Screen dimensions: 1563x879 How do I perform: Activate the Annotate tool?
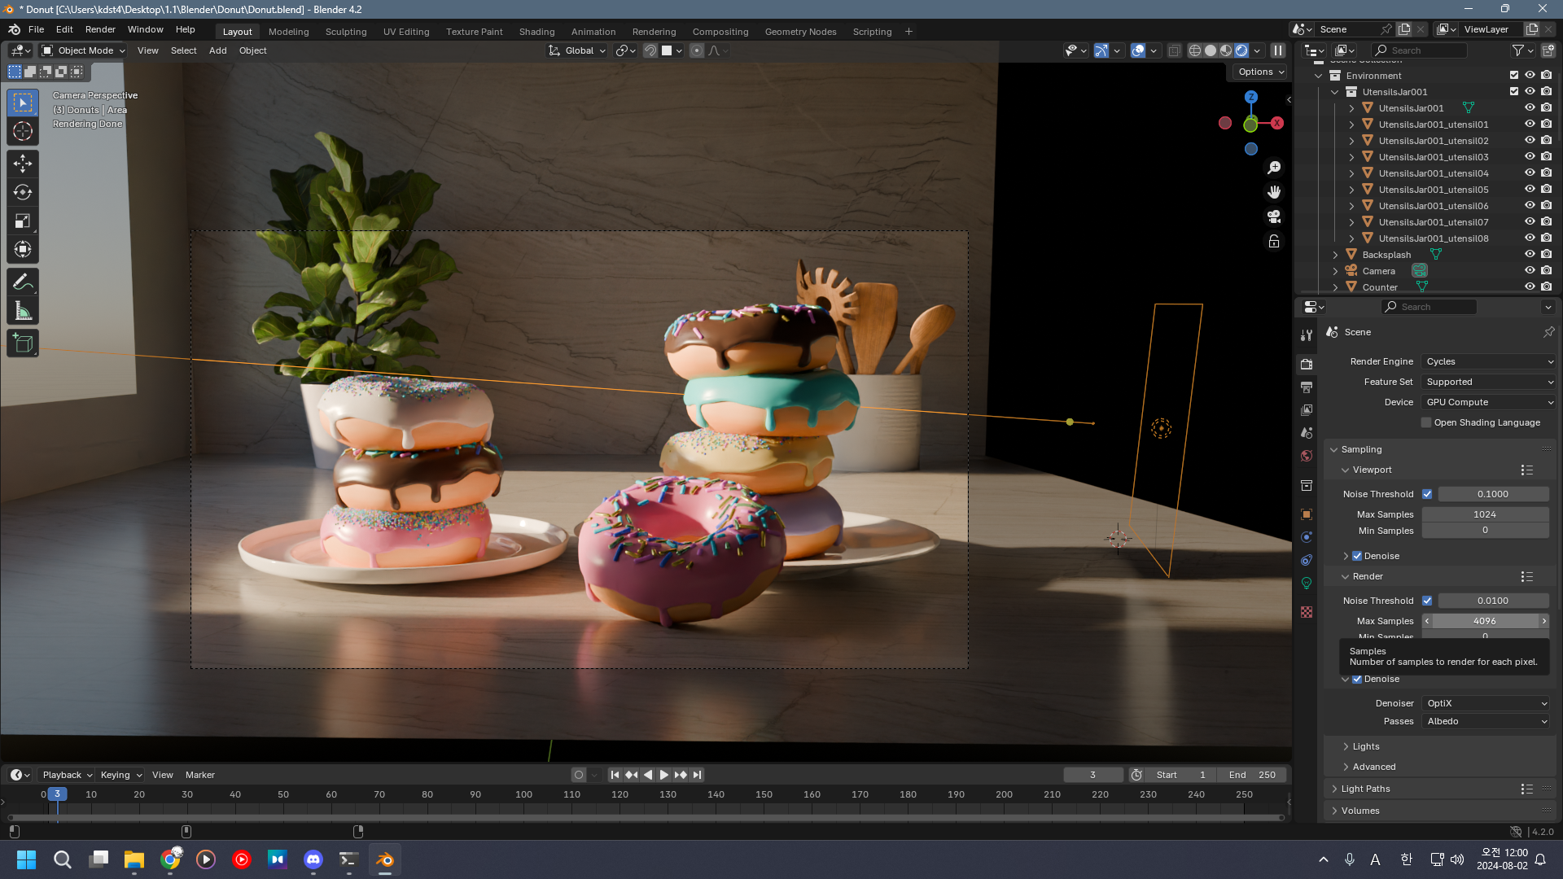(x=23, y=282)
